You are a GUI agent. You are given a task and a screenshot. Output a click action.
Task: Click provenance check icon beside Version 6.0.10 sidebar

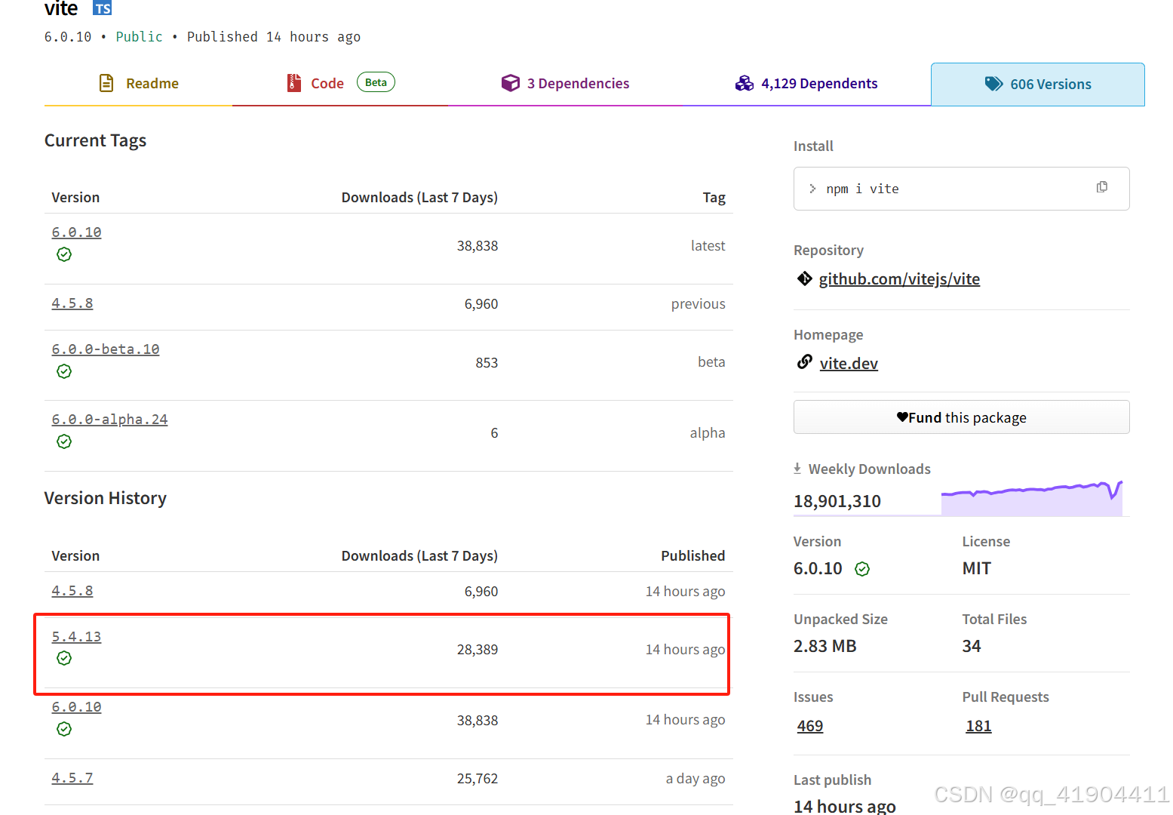pyautogui.click(x=862, y=569)
